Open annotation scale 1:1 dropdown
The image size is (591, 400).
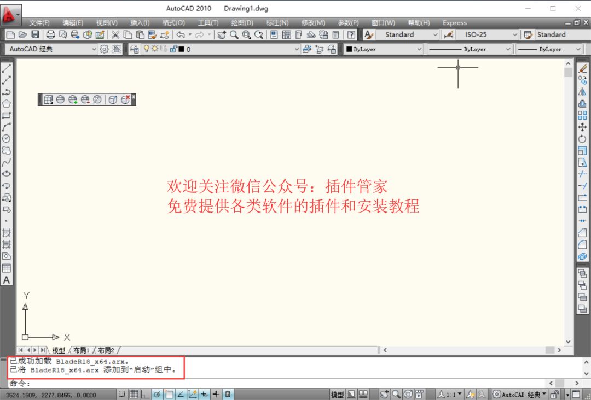tap(450, 395)
